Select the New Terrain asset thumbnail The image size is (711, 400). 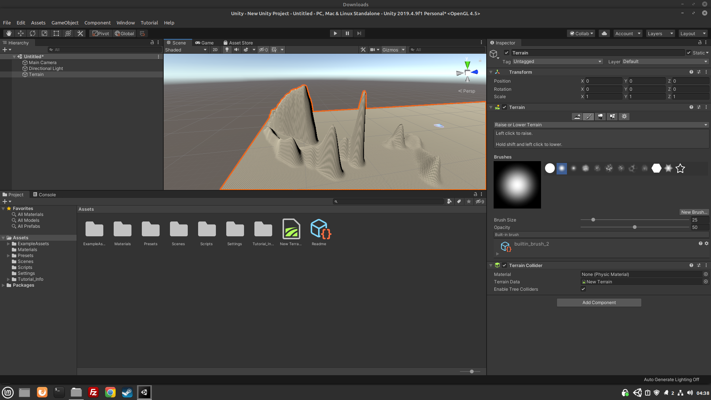click(291, 229)
